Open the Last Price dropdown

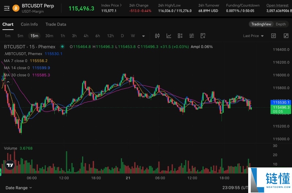253,36
